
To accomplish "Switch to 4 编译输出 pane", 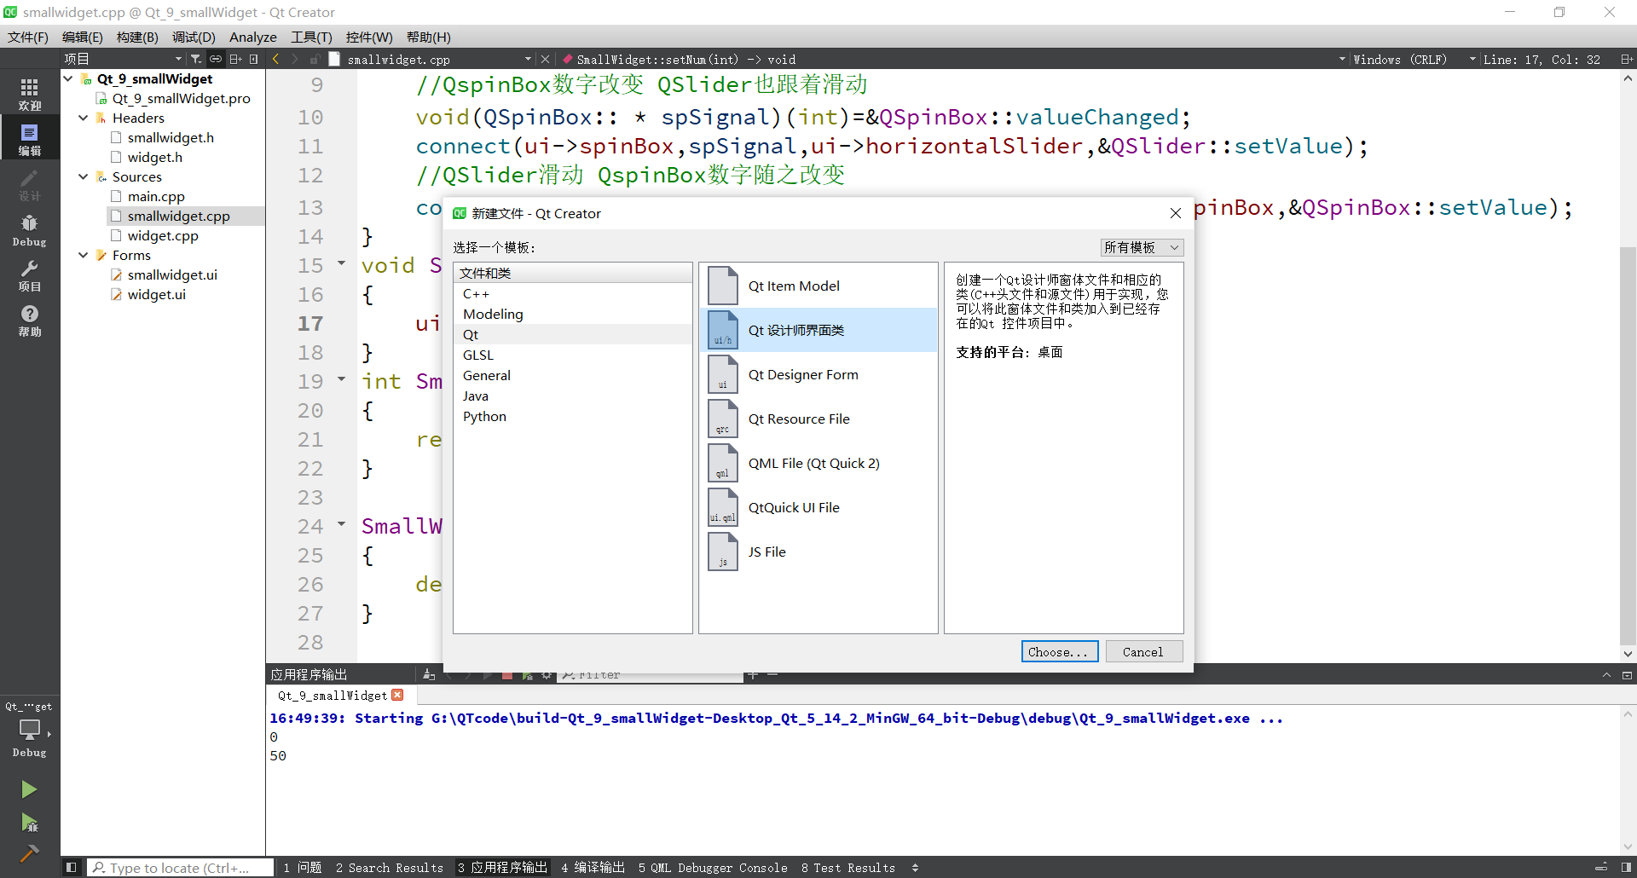I will click(x=593, y=868).
